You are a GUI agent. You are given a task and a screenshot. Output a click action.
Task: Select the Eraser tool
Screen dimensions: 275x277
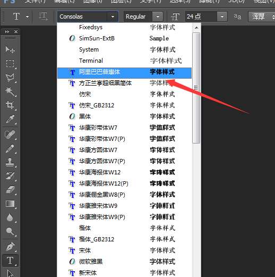10,190
